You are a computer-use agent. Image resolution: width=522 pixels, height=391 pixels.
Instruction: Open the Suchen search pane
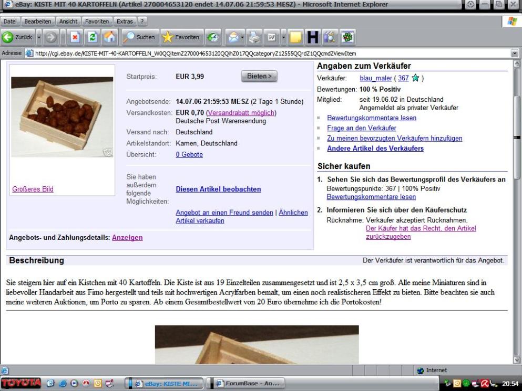point(139,37)
